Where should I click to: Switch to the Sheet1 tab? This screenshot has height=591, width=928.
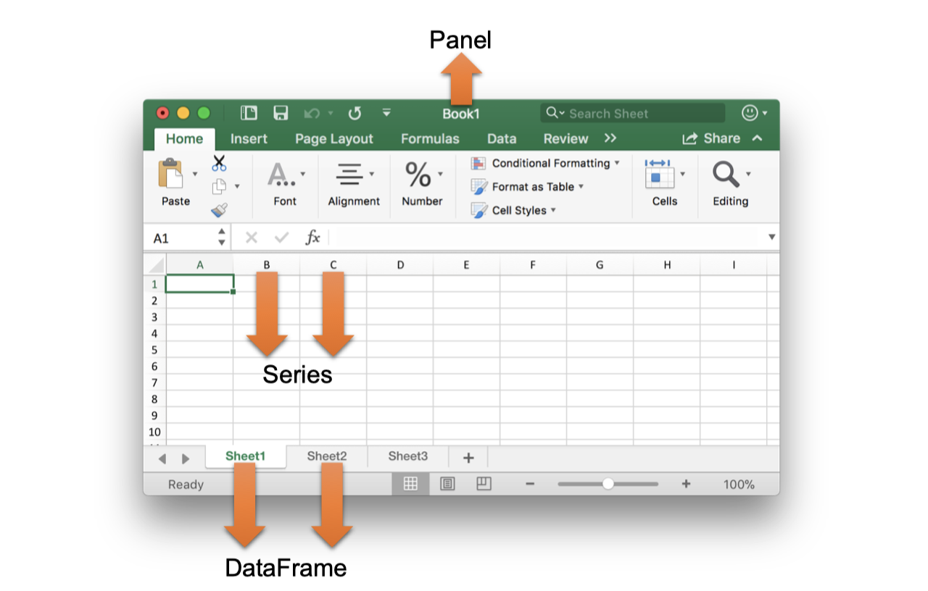(x=246, y=456)
